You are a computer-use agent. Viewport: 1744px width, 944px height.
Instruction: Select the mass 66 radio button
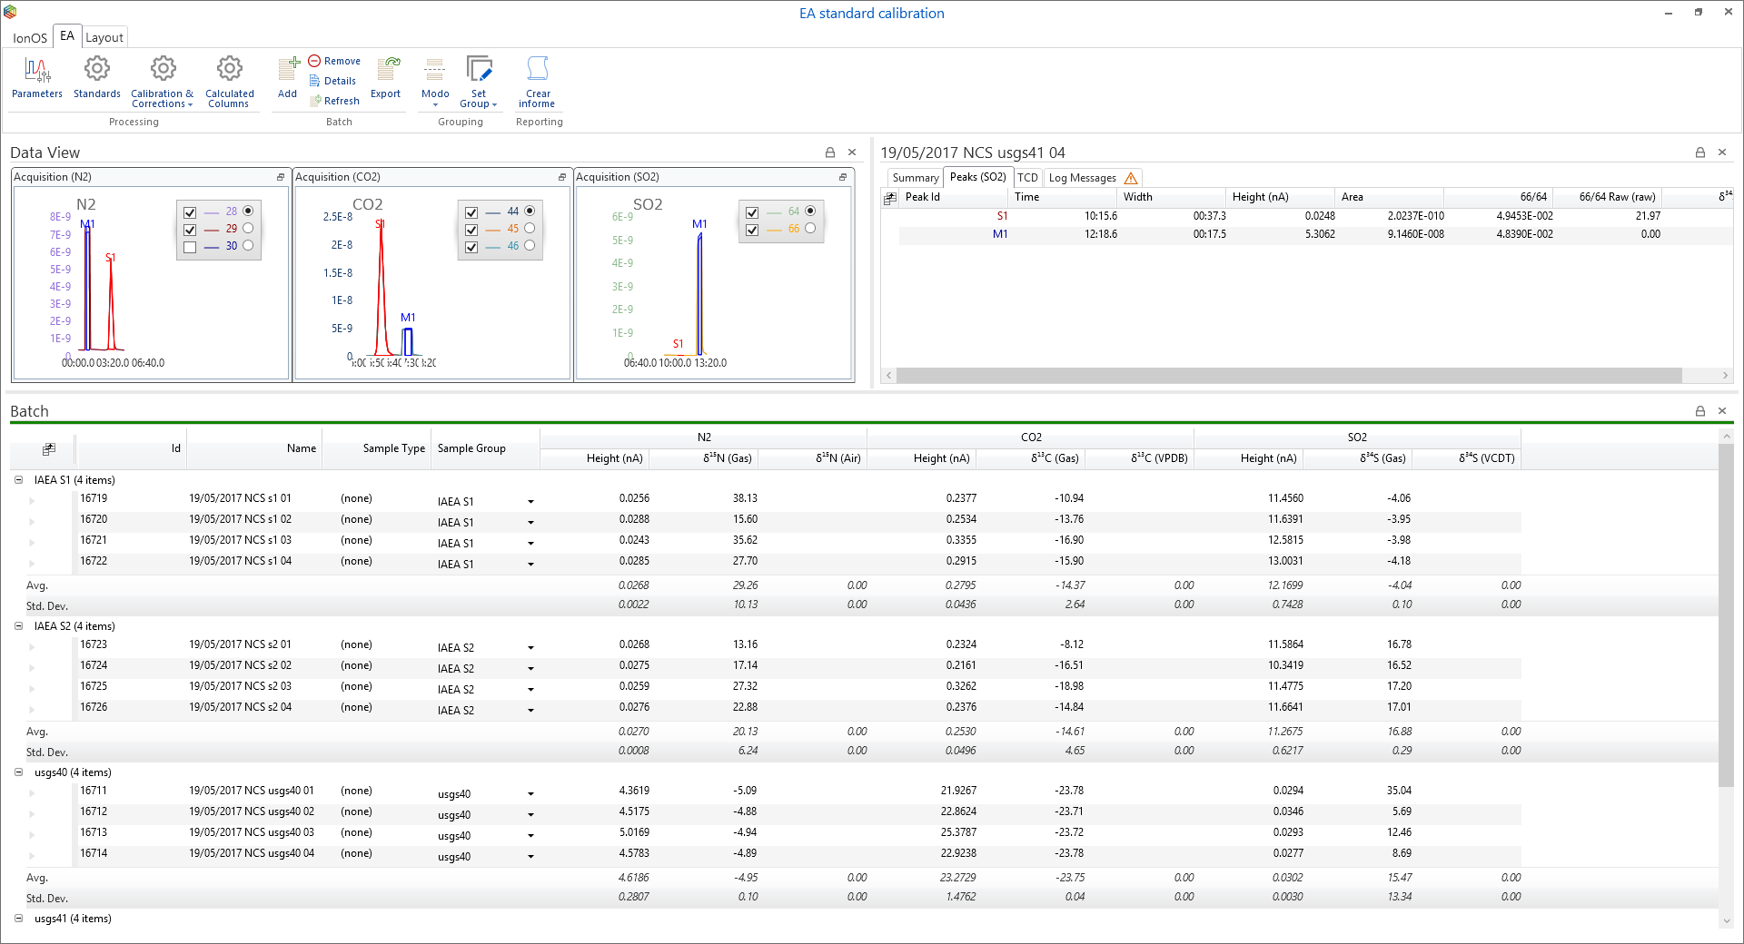[x=810, y=229]
